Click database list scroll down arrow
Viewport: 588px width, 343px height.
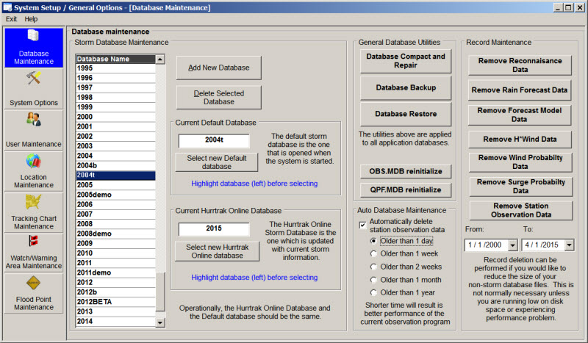160,322
